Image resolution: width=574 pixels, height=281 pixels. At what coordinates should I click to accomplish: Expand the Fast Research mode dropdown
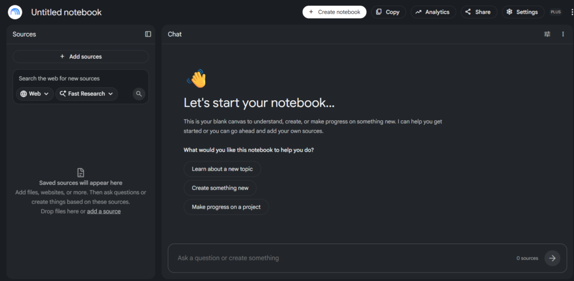click(x=86, y=94)
